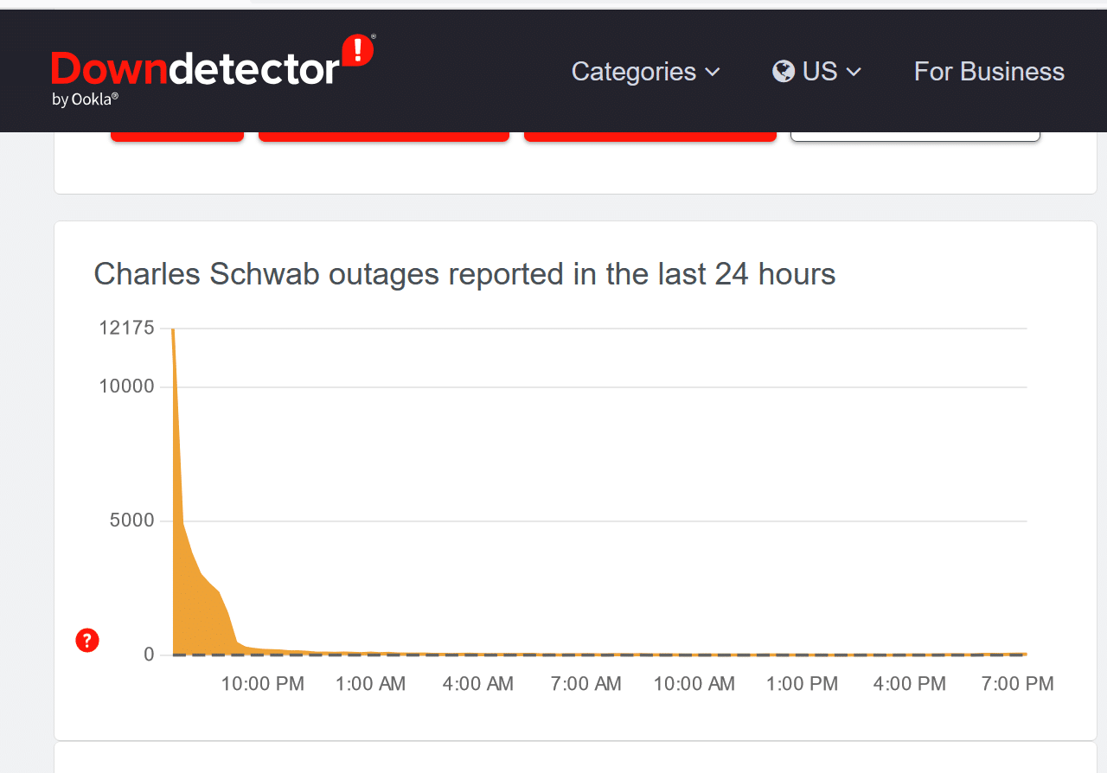Viewport: 1107px width, 773px height.
Task: Click the globe icon beside US
Action: click(784, 71)
